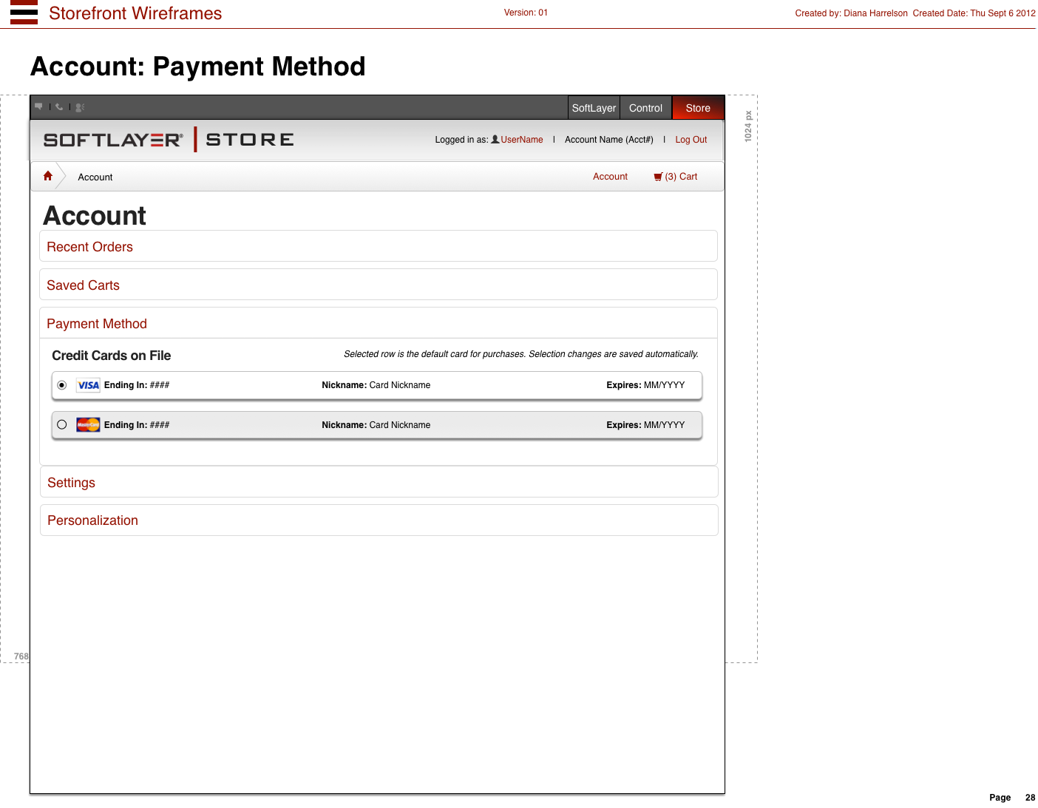Open the Account link in navigation bar
1038x808 pixels.
(610, 177)
